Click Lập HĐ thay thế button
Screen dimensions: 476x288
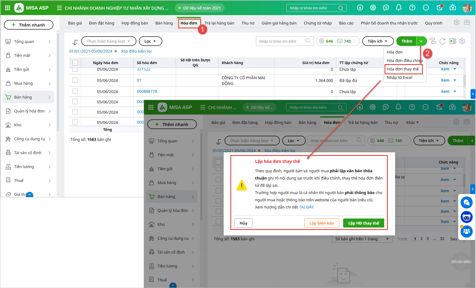pos(363,223)
